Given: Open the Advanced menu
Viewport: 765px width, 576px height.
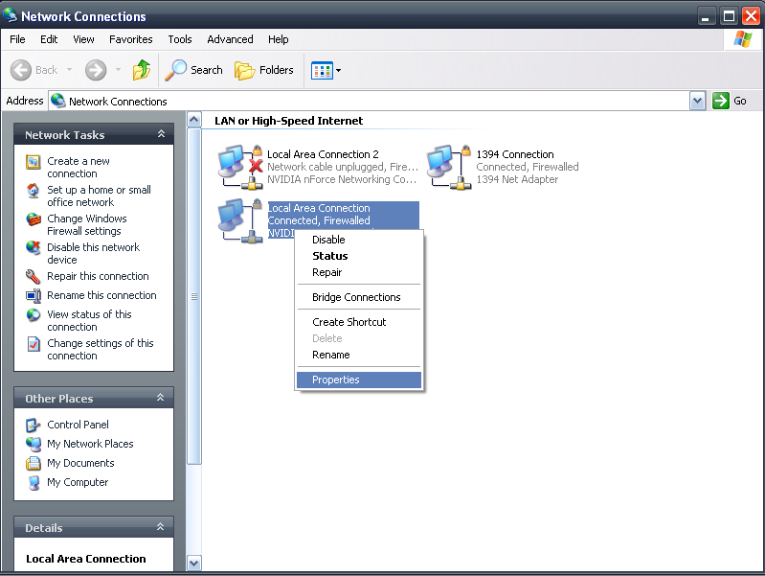Looking at the screenshot, I should click(230, 39).
